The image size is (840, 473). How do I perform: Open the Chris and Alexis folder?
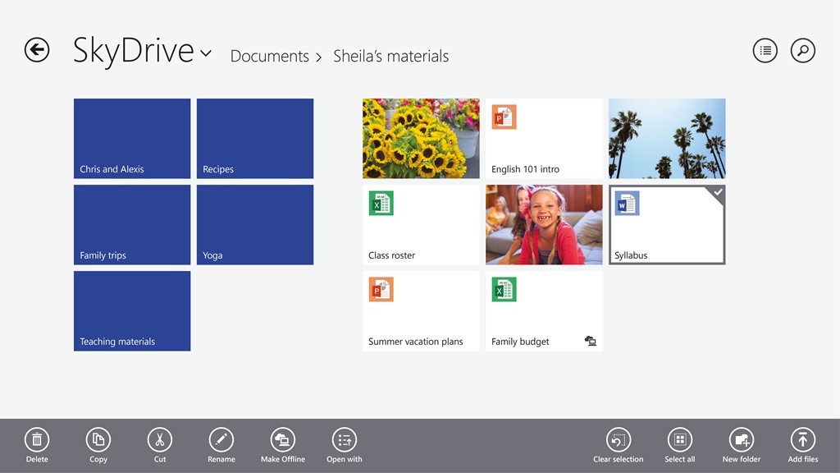(132, 138)
